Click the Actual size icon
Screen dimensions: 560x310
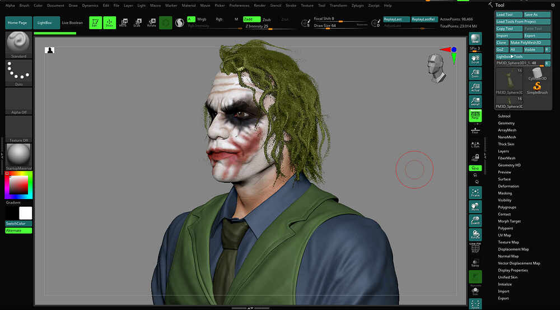(475, 87)
